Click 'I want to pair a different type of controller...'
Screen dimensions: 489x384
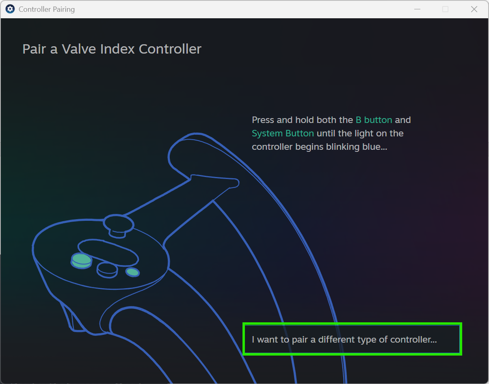pos(352,339)
